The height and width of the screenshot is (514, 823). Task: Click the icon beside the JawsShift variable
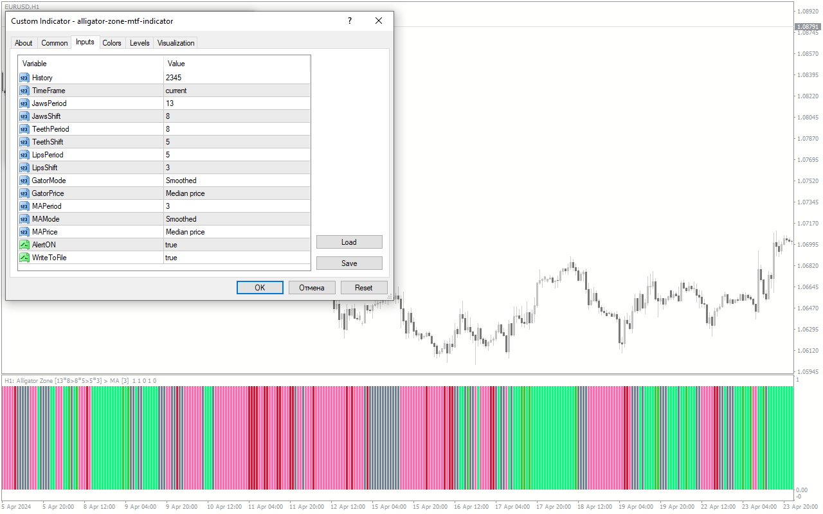click(24, 116)
